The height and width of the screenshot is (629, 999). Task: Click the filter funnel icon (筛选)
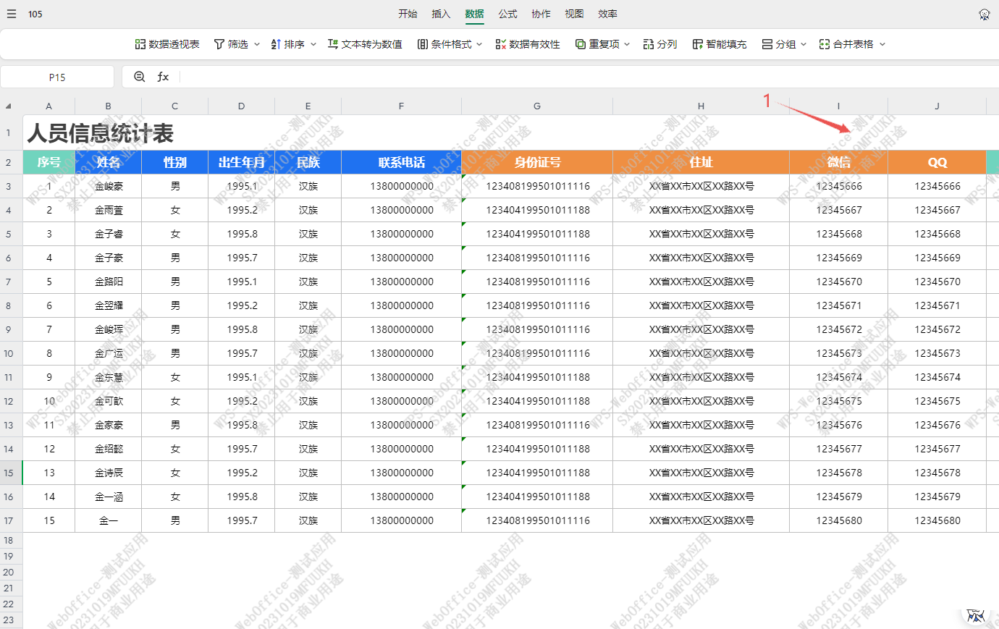pyautogui.click(x=219, y=44)
